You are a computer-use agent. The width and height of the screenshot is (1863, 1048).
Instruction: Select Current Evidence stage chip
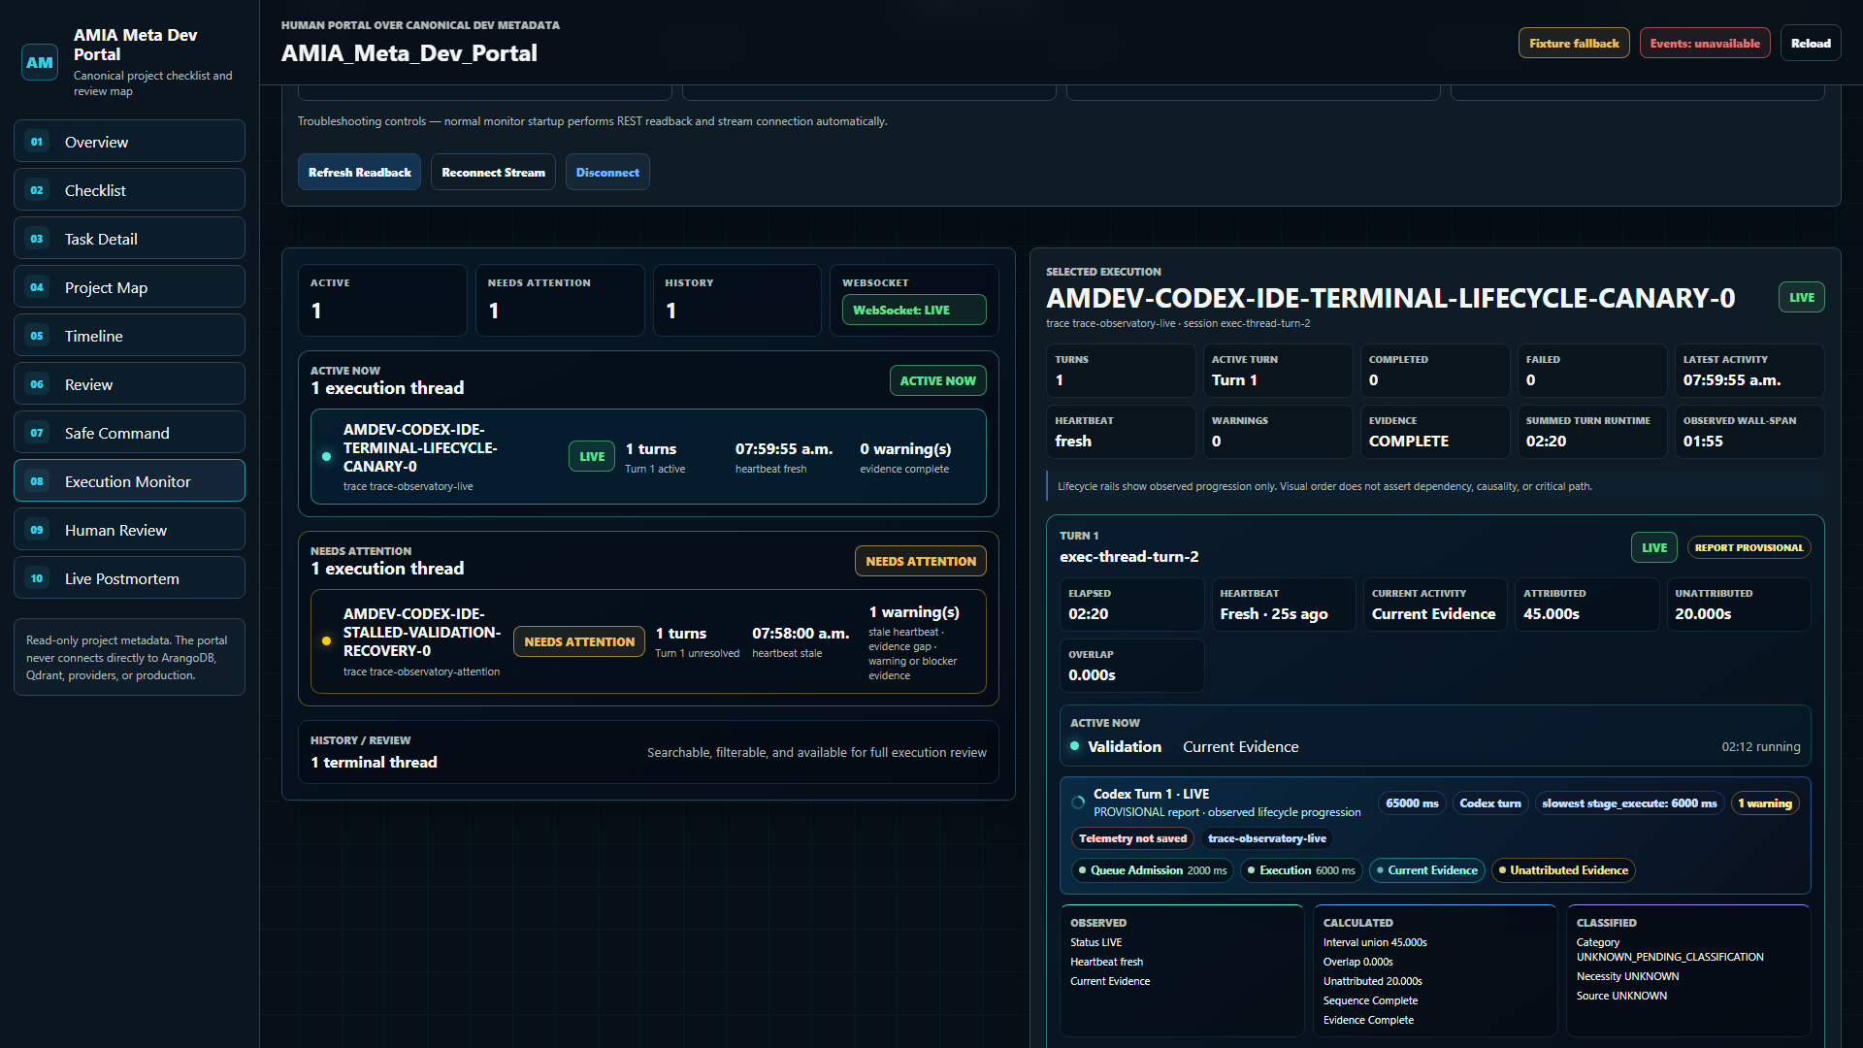[1426, 871]
